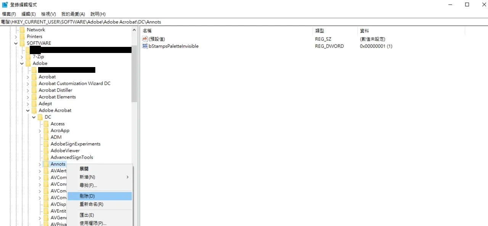Open the 檔案(F) menu

click(9, 14)
